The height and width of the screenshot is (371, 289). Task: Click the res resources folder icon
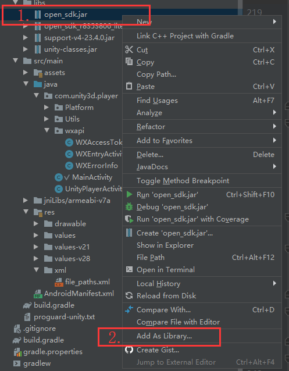click(38, 212)
